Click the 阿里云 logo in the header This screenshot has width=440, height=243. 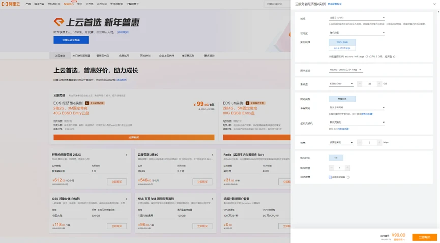(11, 4)
